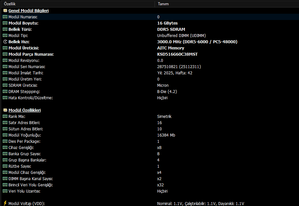Click the memory chip icon beside Rank Mix
The width and height of the screenshot is (299, 206).
pyautogui.click(x=5, y=116)
